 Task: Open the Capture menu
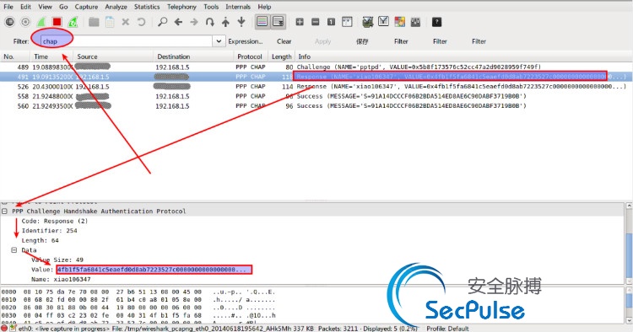click(x=86, y=7)
